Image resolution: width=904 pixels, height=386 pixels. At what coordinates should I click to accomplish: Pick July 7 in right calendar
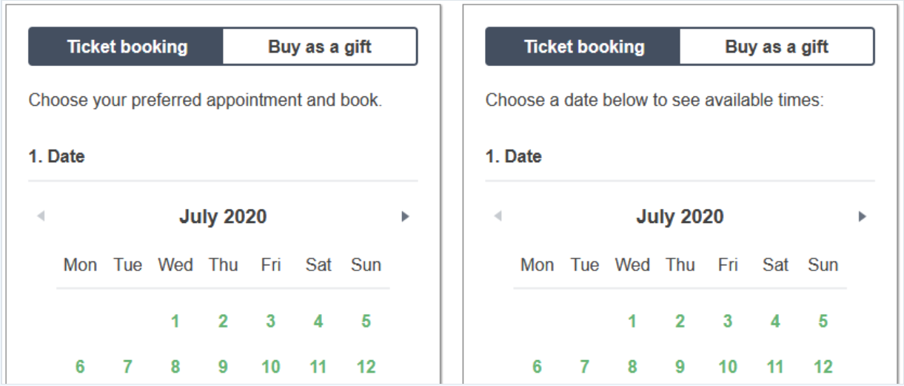click(585, 367)
